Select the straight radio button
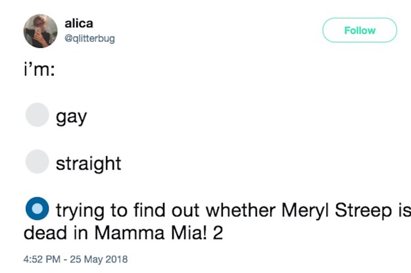Screen dimensions: 411x273 (x=37, y=162)
